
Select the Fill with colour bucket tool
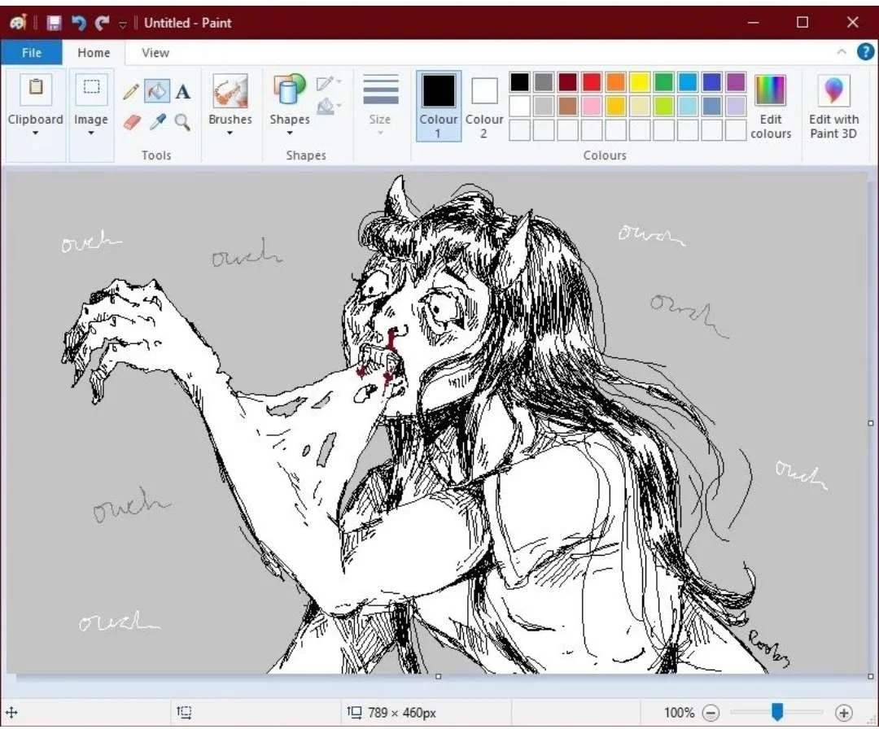tap(157, 91)
